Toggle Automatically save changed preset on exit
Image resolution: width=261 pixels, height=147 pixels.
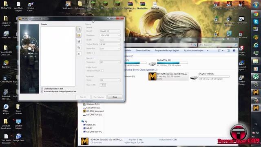(42, 91)
